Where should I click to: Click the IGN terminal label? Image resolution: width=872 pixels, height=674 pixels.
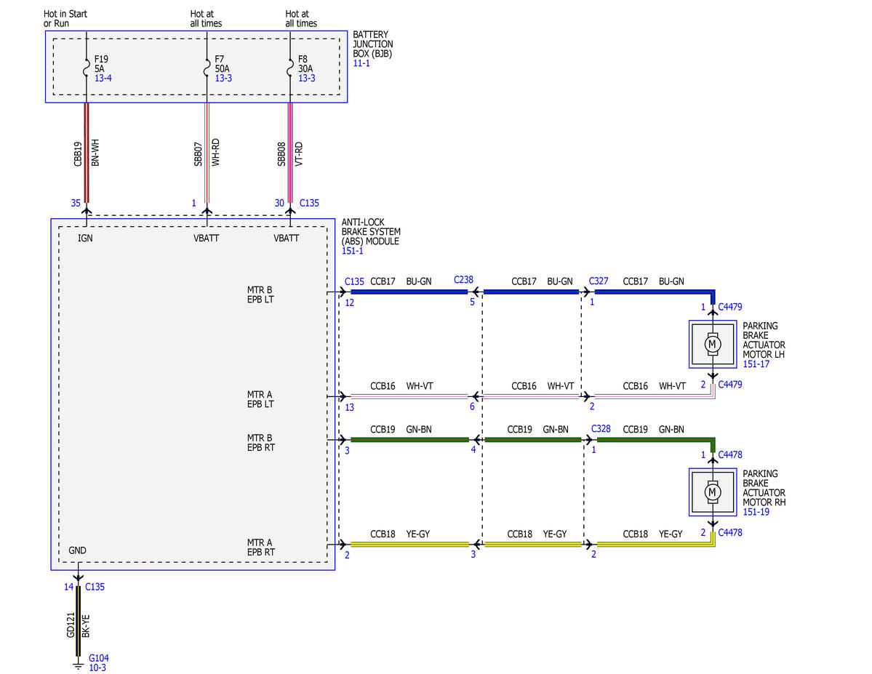85,238
